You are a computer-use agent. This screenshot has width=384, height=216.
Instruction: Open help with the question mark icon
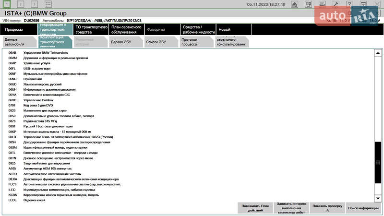(349, 4)
